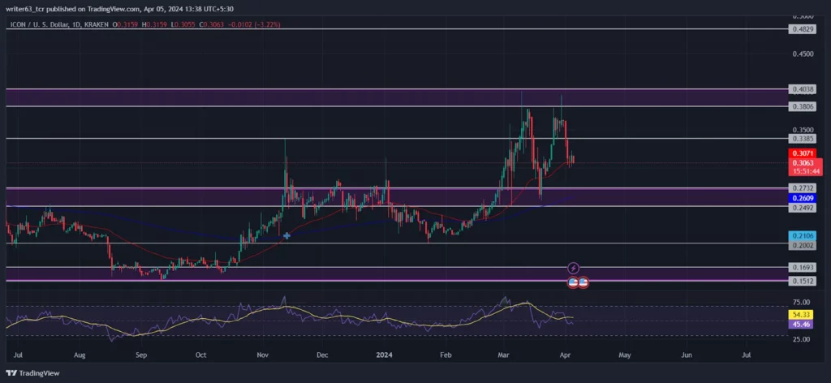
Task: Select the 0.4038 price level label
Action: (x=802, y=89)
